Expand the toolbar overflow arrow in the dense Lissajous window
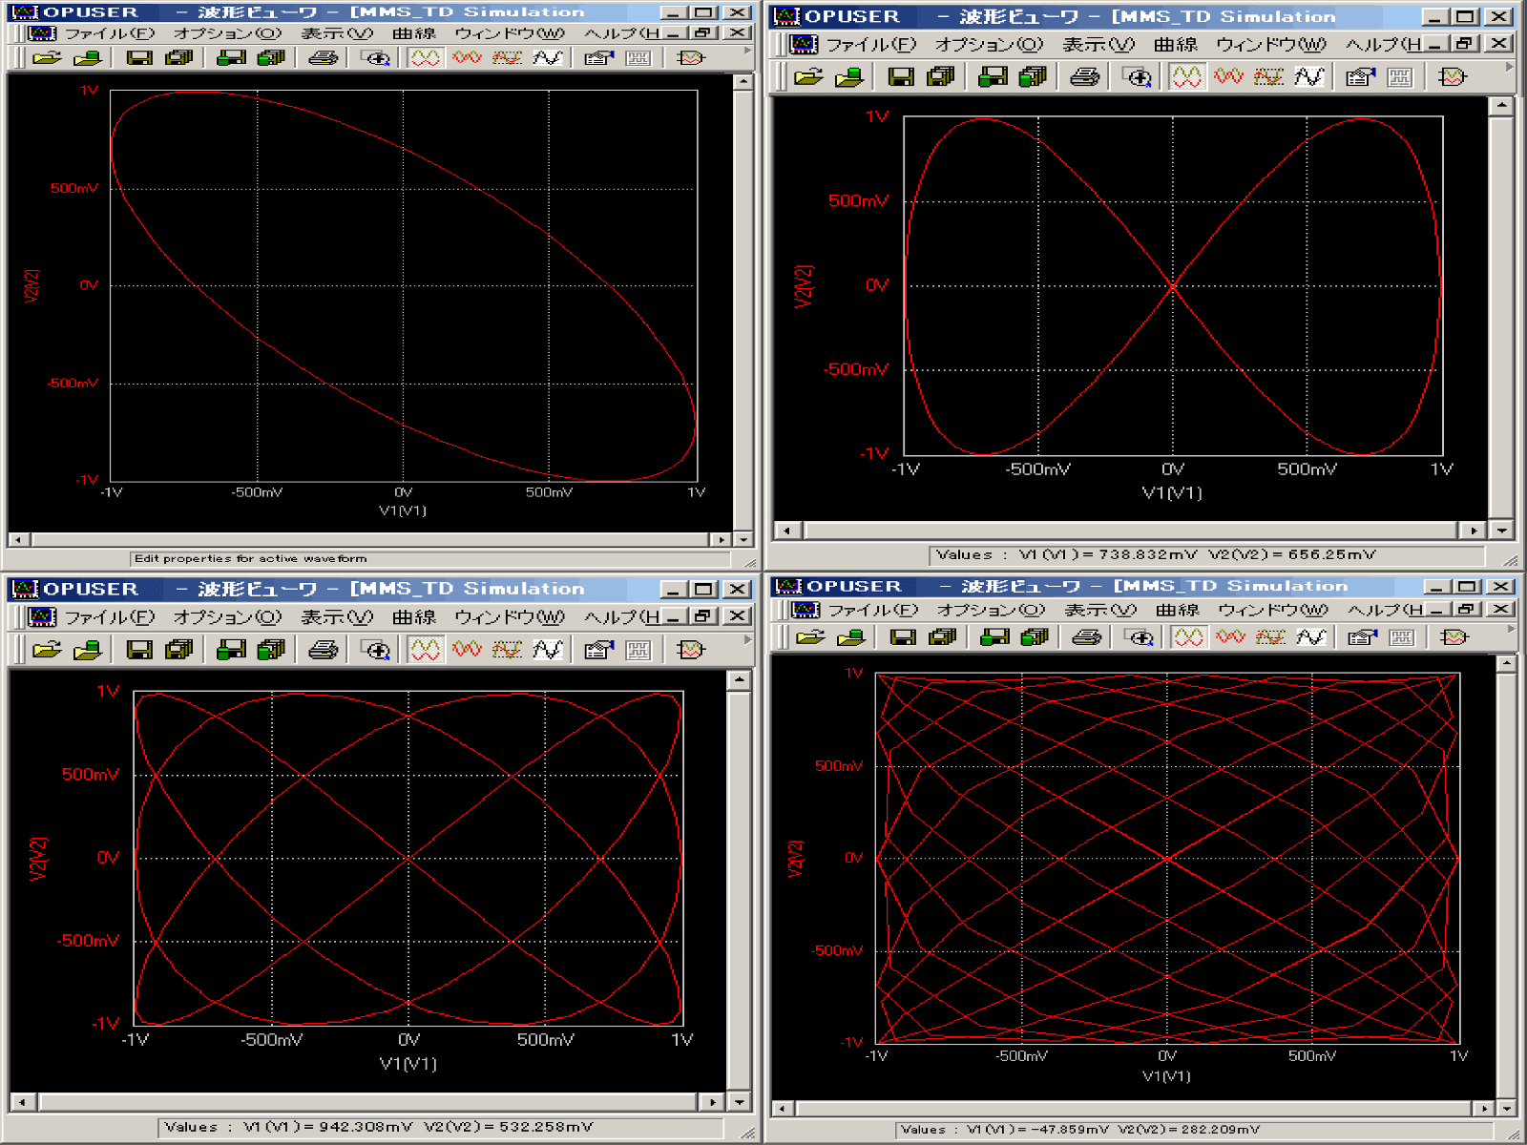Screen dimensions: 1527x1145 click(x=1511, y=628)
